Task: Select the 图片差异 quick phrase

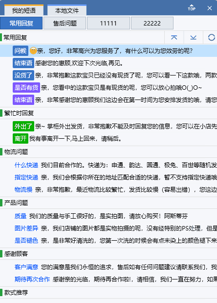Action: [26, 228]
